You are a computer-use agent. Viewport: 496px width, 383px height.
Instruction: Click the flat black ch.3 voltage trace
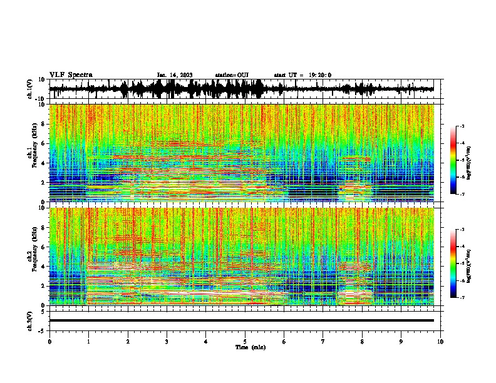pos(241,320)
